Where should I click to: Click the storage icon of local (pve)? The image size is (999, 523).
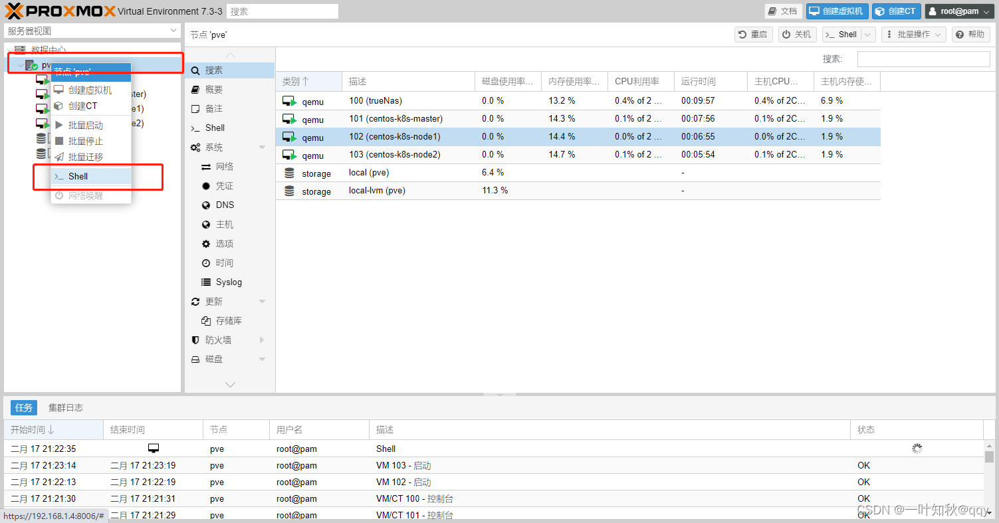coord(289,173)
